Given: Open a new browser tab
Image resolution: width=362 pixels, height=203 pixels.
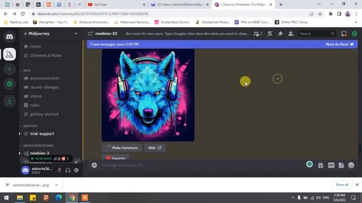Looking at the screenshot, I should coord(281,5).
